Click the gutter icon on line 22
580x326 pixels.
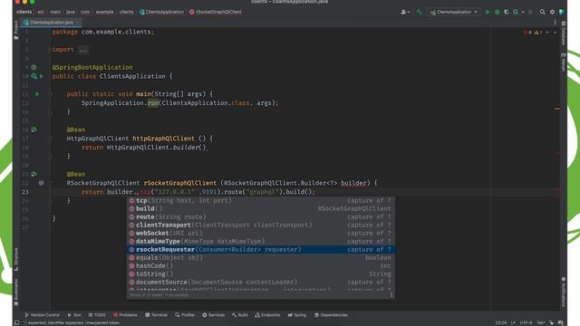(41, 183)
